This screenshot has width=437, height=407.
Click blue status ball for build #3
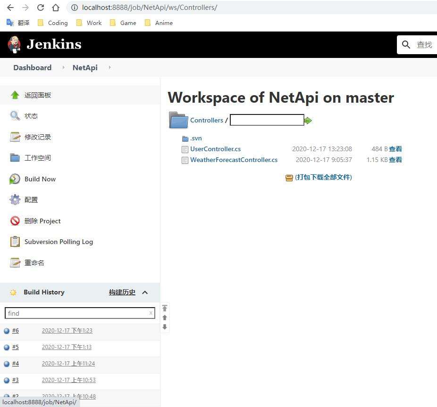point(7,380)
